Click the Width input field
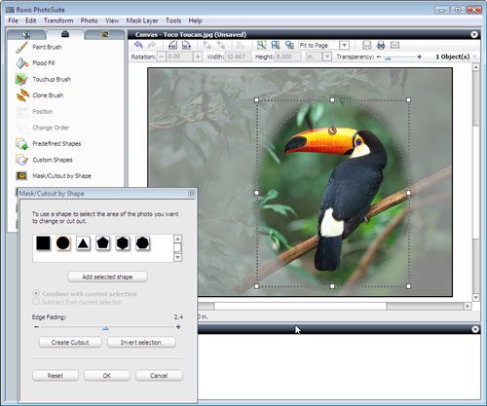487x406 pixels. pos(238,56)
